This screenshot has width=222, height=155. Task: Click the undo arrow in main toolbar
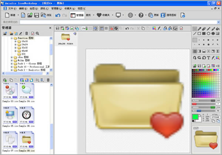(58, 15)
